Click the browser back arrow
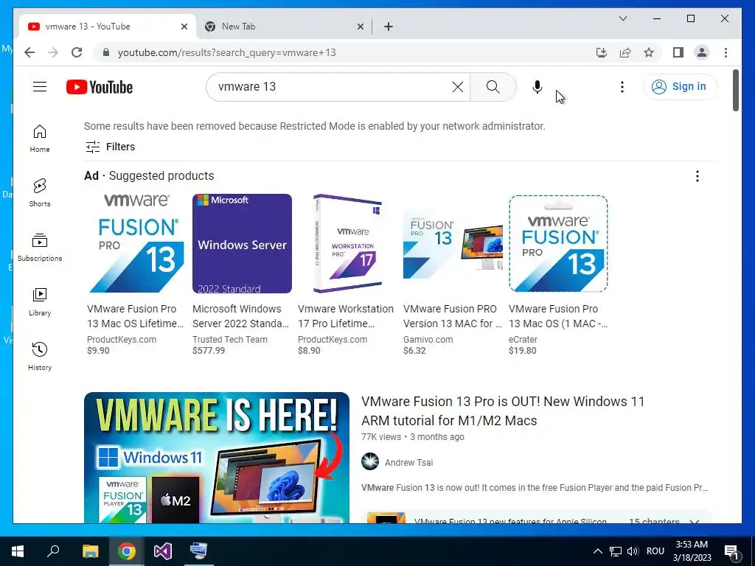The image size is (755, 566). (29, 52)
